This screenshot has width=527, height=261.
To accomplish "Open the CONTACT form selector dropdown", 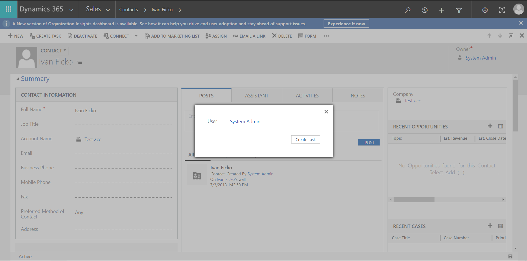I will click(x=54, y=50).
